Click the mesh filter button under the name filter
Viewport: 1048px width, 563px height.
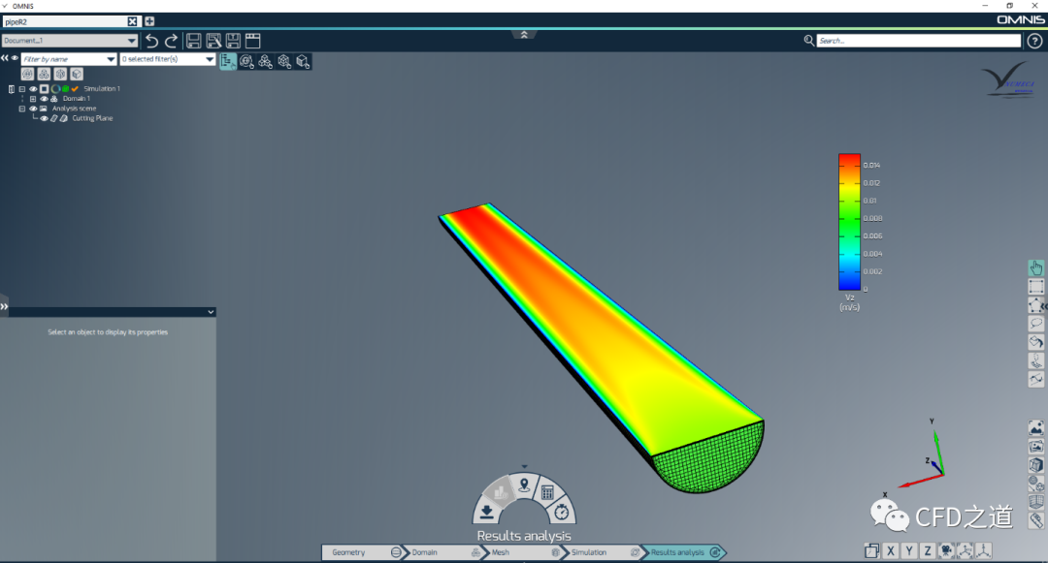click(60, 74)
